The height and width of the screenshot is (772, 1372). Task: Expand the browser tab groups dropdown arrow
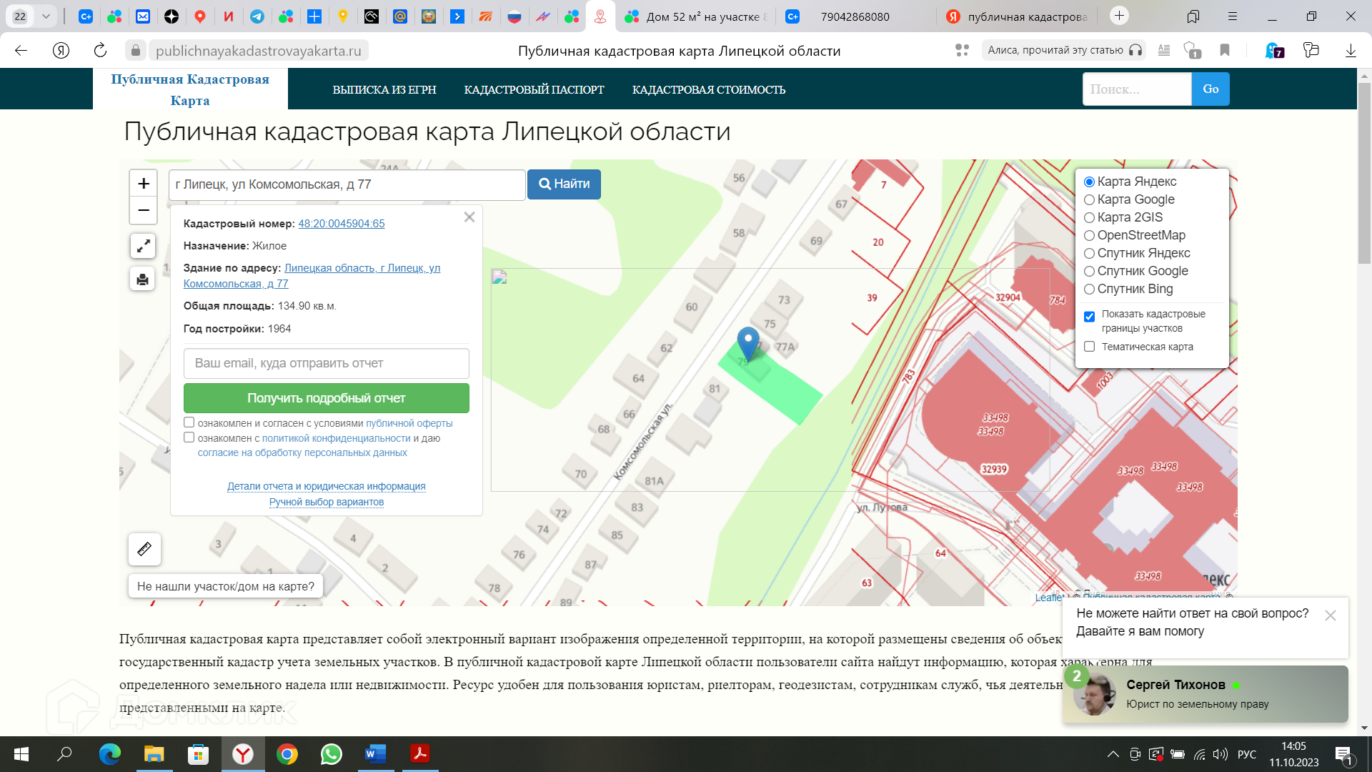[46, 16]
